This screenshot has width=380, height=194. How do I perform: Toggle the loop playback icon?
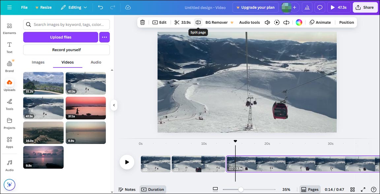point(286,22)
